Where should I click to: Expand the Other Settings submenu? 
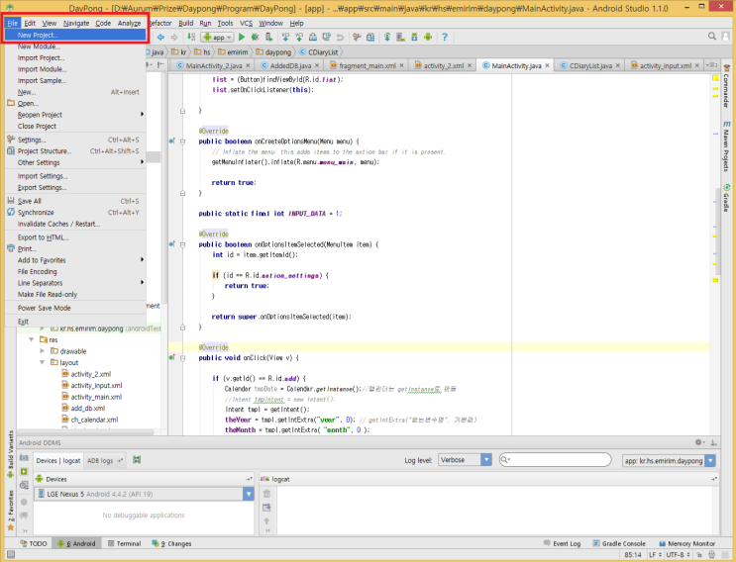(x=75, y=162)
